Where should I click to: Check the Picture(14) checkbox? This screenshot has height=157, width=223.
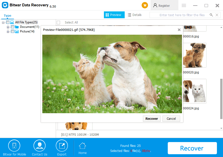12,31
